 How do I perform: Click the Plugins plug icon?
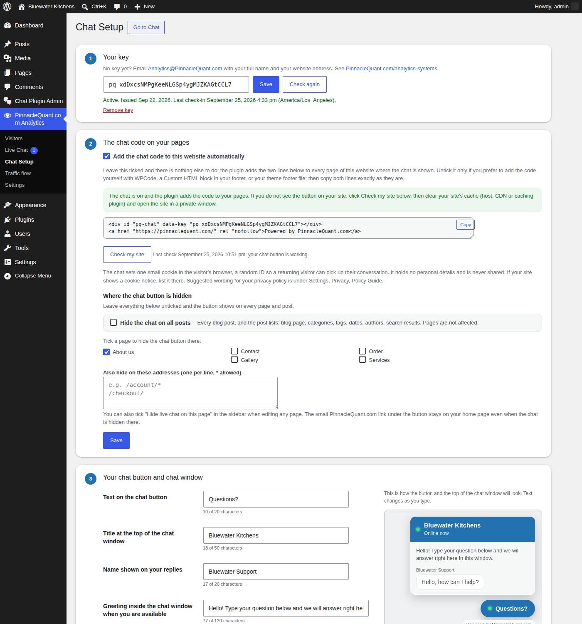[x=7, y=220]
